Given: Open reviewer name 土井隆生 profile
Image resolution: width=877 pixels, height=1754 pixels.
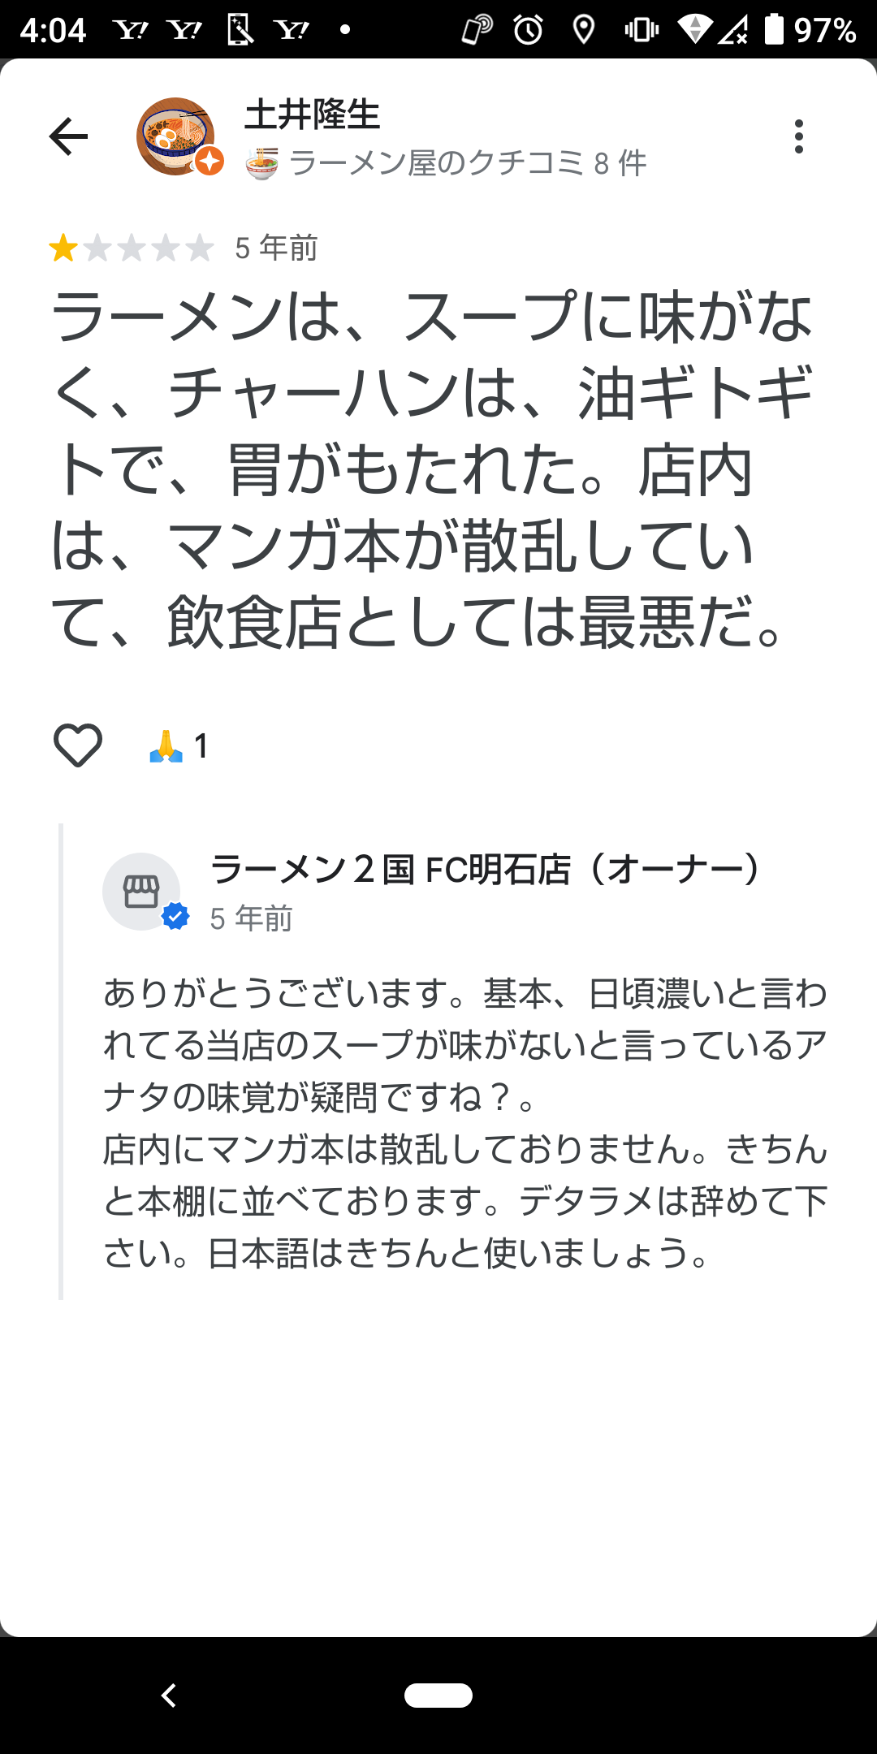Looking at the screenshot, I should pos(312,114).
